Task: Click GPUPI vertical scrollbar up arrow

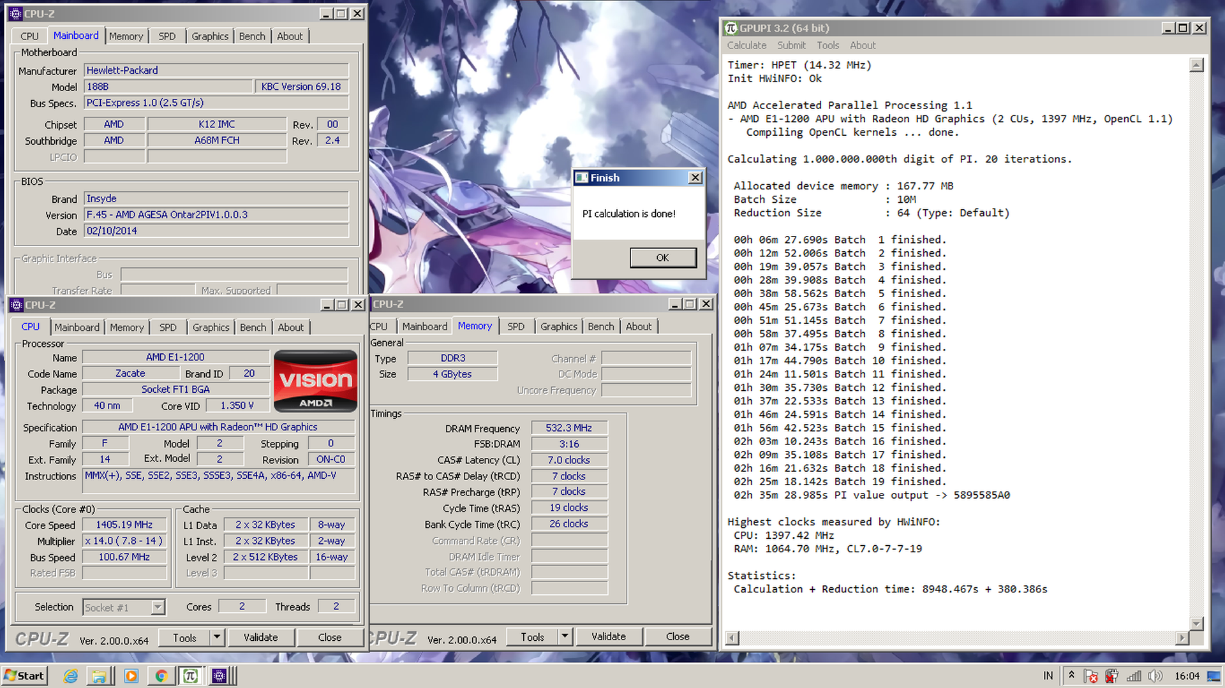Action: click(x=1197, y=65)
